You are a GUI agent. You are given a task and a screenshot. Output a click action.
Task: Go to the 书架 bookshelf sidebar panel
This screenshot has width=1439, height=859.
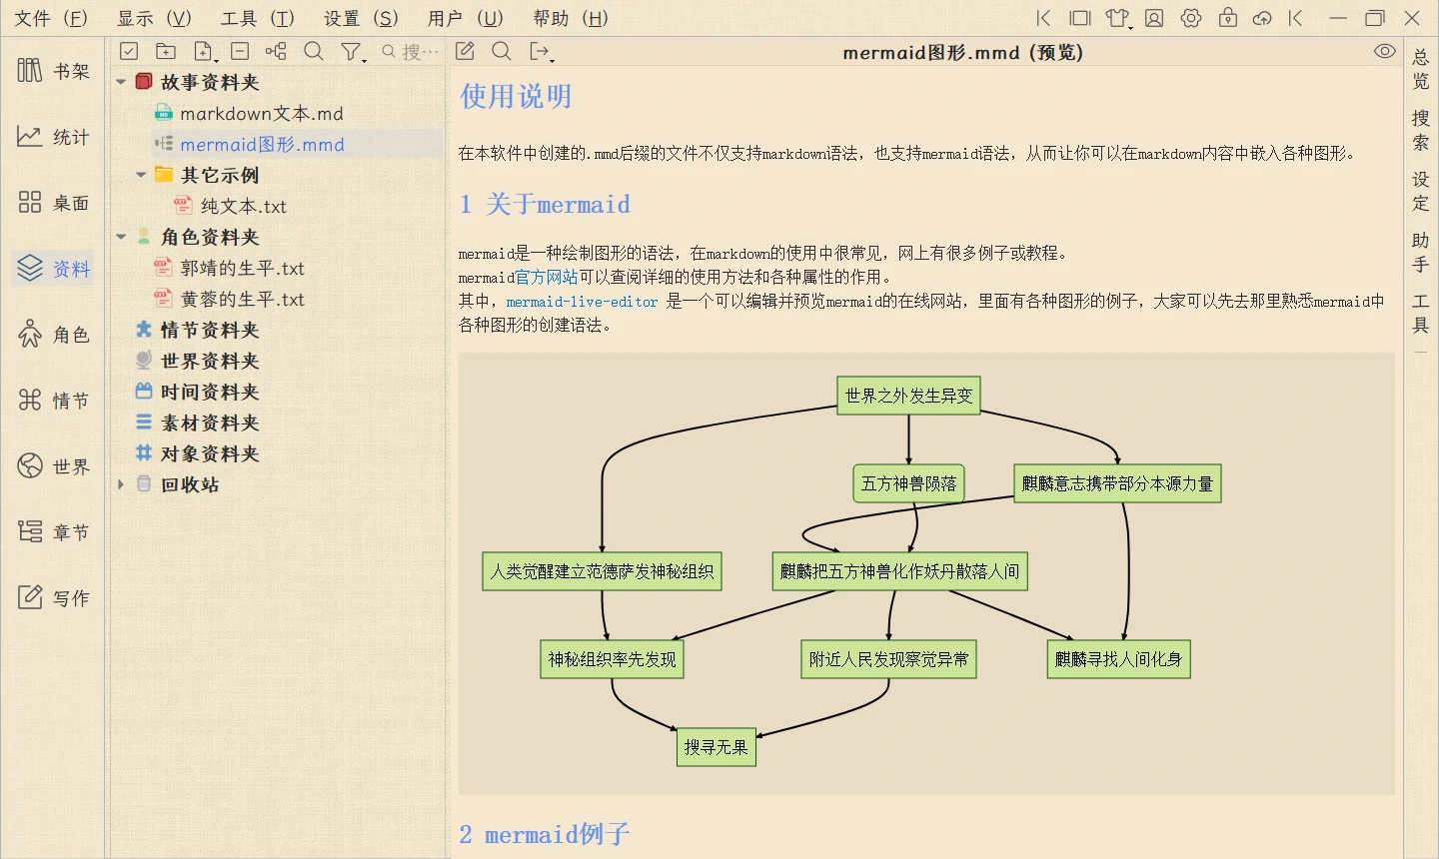click(x=53, y=71)
